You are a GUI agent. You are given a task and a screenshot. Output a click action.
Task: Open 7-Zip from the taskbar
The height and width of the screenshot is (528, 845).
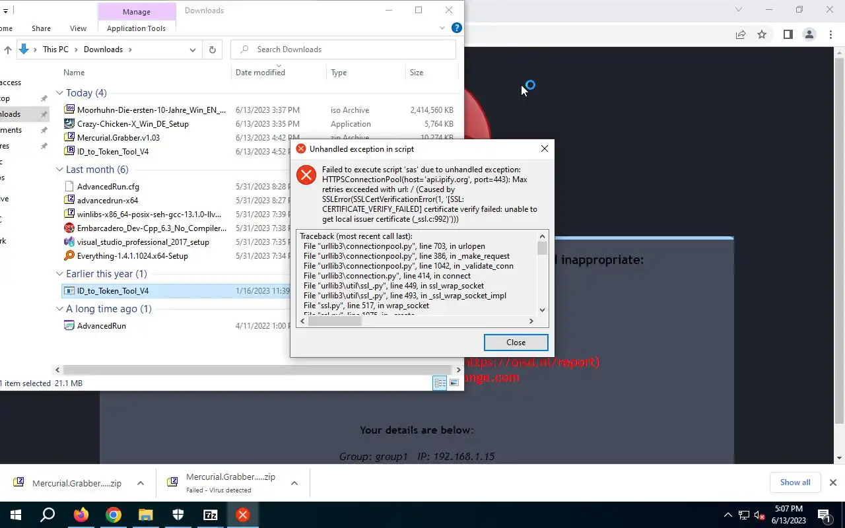[x=210, y=515]
